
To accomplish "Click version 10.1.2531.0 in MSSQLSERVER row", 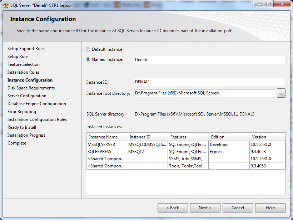I will click(x=267, y=145).
